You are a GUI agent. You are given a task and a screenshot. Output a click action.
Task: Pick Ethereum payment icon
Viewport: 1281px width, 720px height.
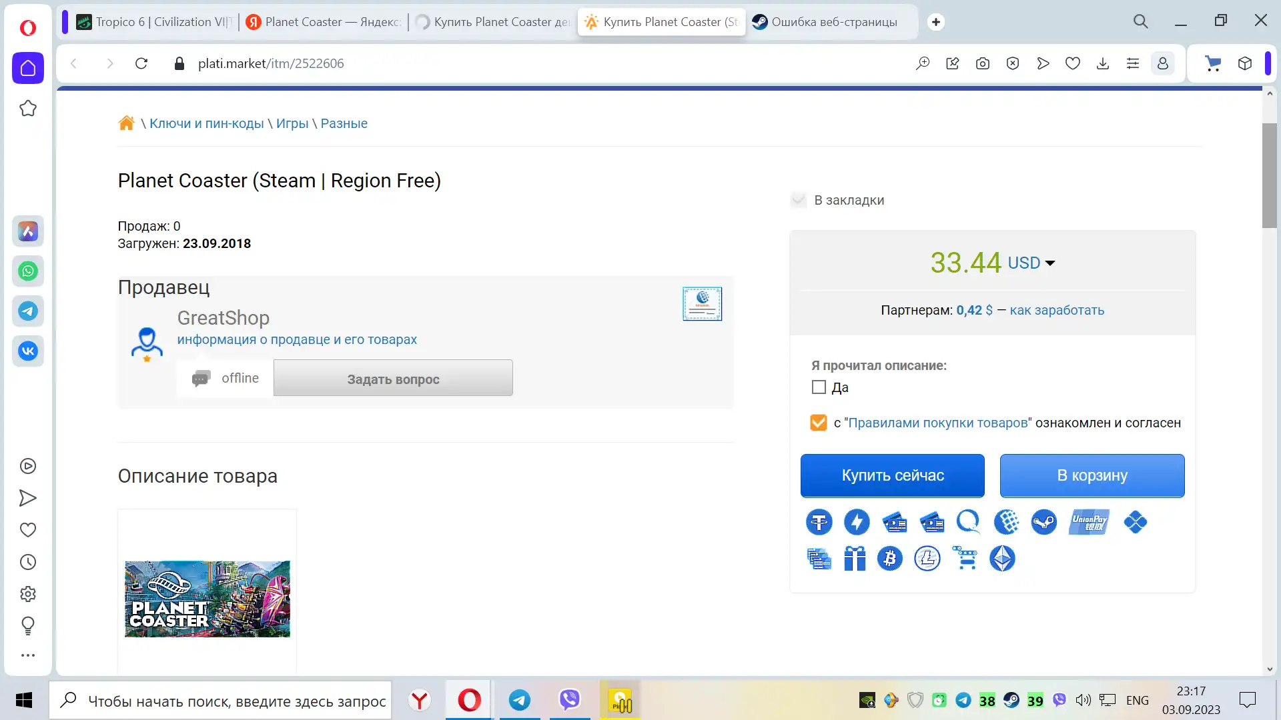(1002, 559)
